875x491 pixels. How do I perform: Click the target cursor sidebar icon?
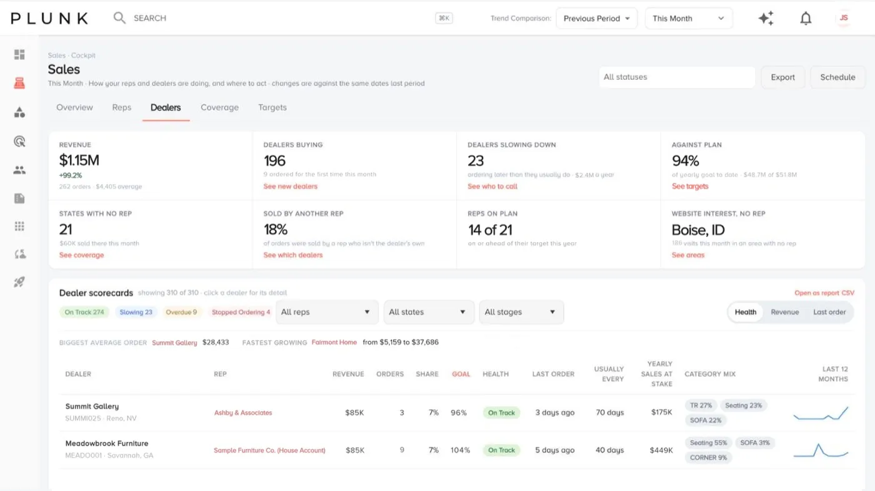[19, 141]
